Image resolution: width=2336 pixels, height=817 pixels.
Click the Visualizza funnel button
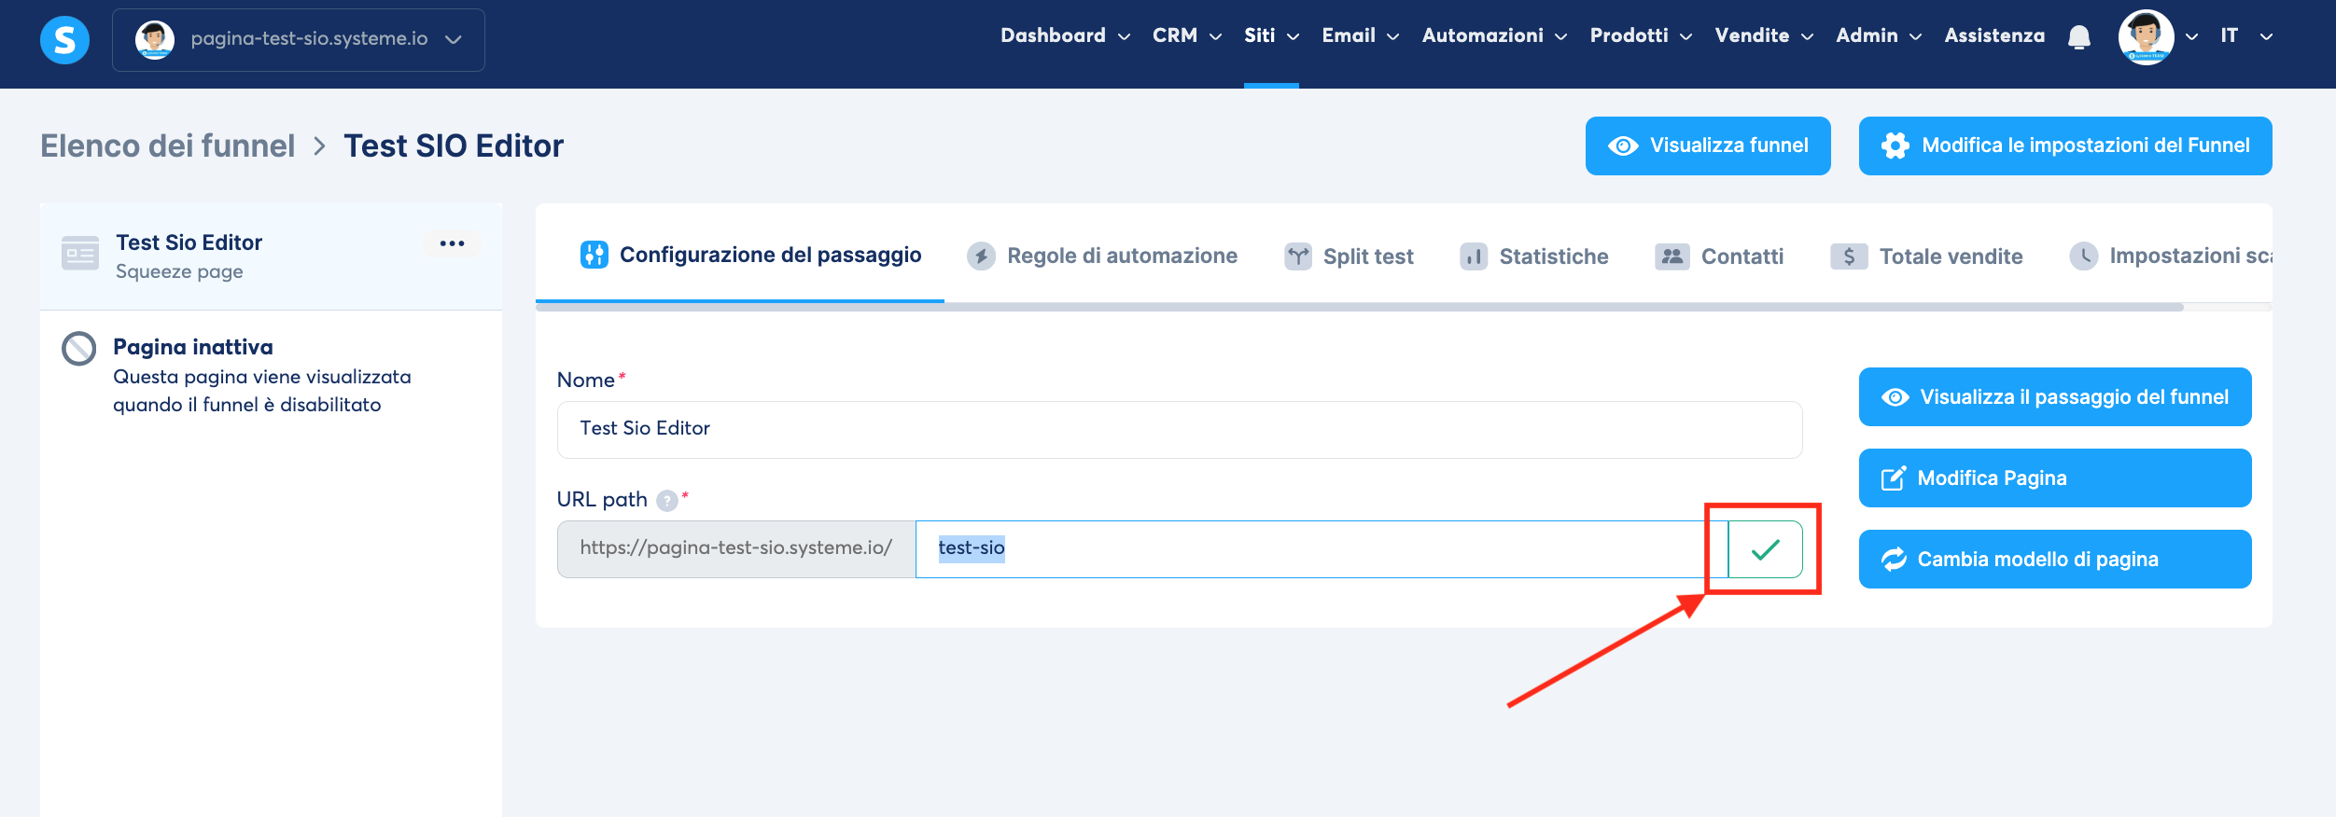[x=1708, y=145]
